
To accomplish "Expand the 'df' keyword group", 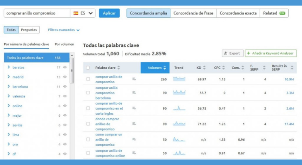I will point(9,154).
